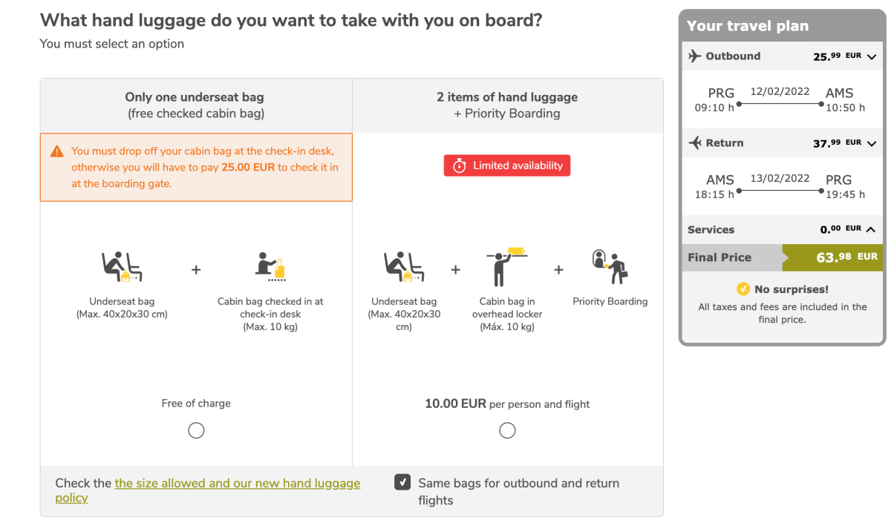Screen dimensions: 891x529
Task: Select the 10.00 EUR hand luggage option
Action: pyautogui.click(x=507, y=430)
